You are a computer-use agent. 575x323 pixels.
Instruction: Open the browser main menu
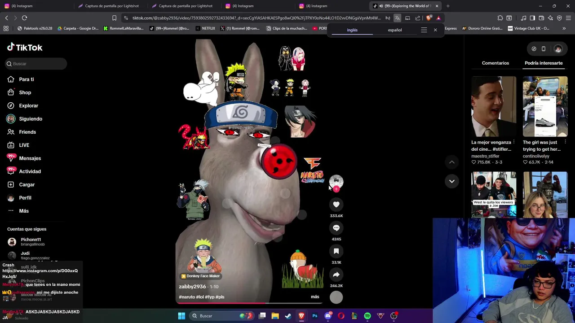(568, 18)
